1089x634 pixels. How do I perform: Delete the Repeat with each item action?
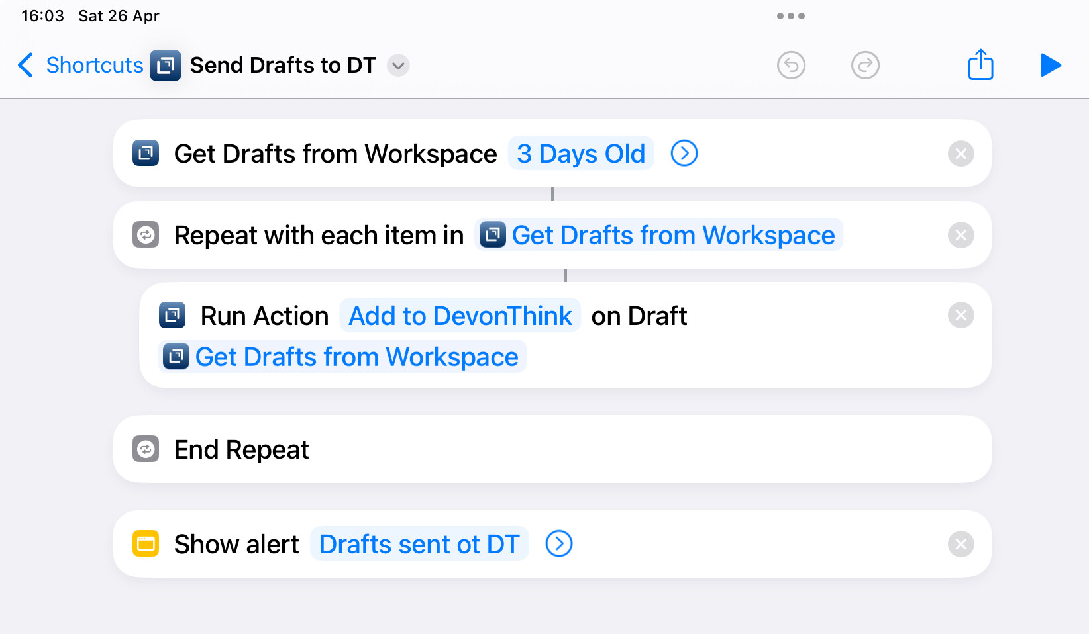[961, 235]
